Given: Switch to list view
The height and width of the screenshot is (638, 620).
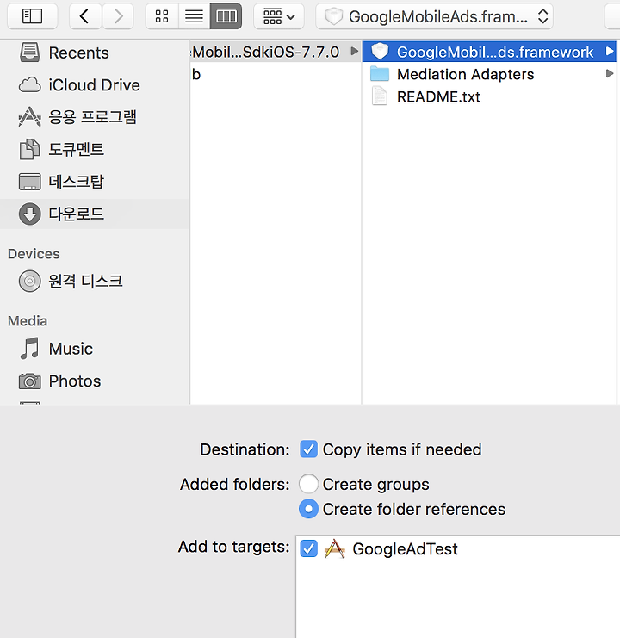Looking at the screenshot, I should click(x=194, y=16).
